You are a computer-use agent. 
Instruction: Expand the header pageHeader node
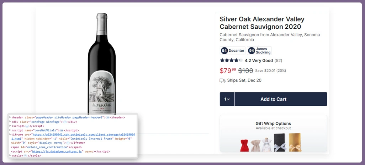[10, 118]
